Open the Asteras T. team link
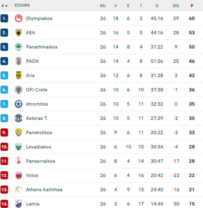 (37, 118)
